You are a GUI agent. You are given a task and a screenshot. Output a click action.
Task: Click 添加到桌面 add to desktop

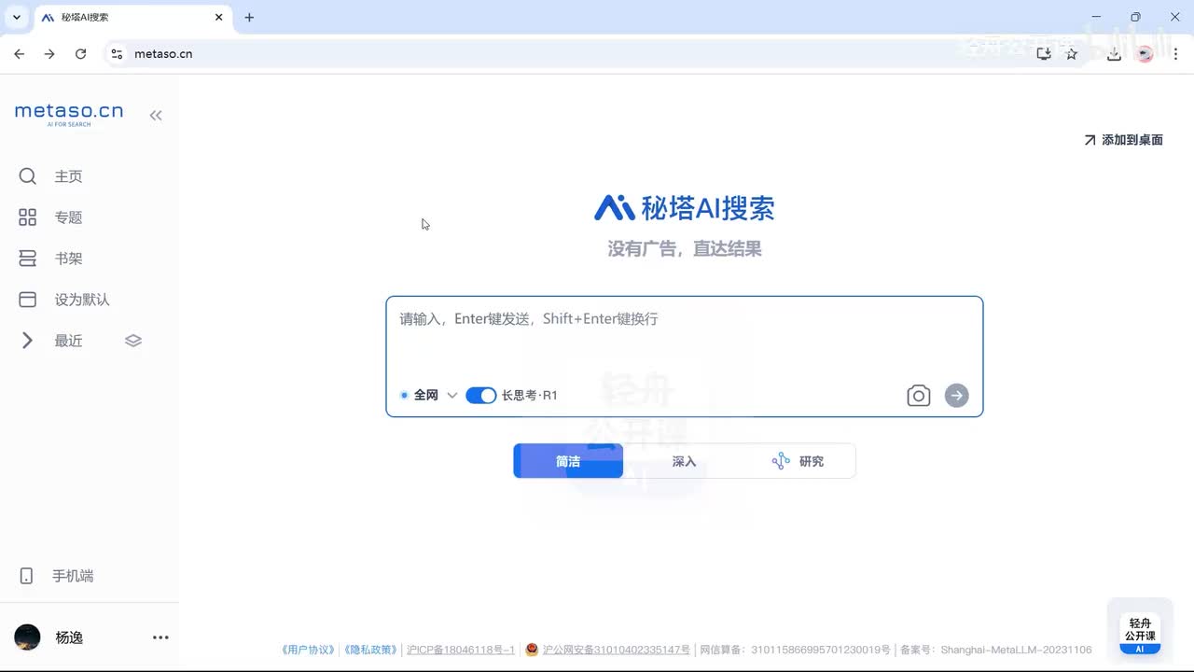1123,140
